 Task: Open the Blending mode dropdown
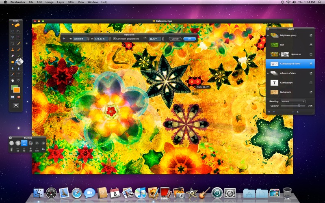(x=293, y=101)
